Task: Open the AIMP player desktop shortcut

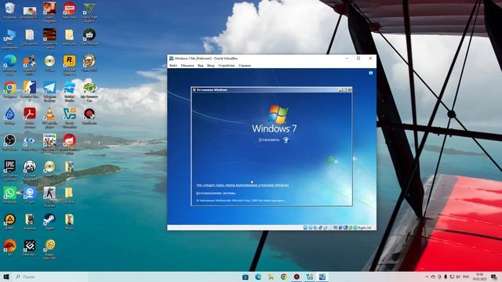Action: coord(9,222)
